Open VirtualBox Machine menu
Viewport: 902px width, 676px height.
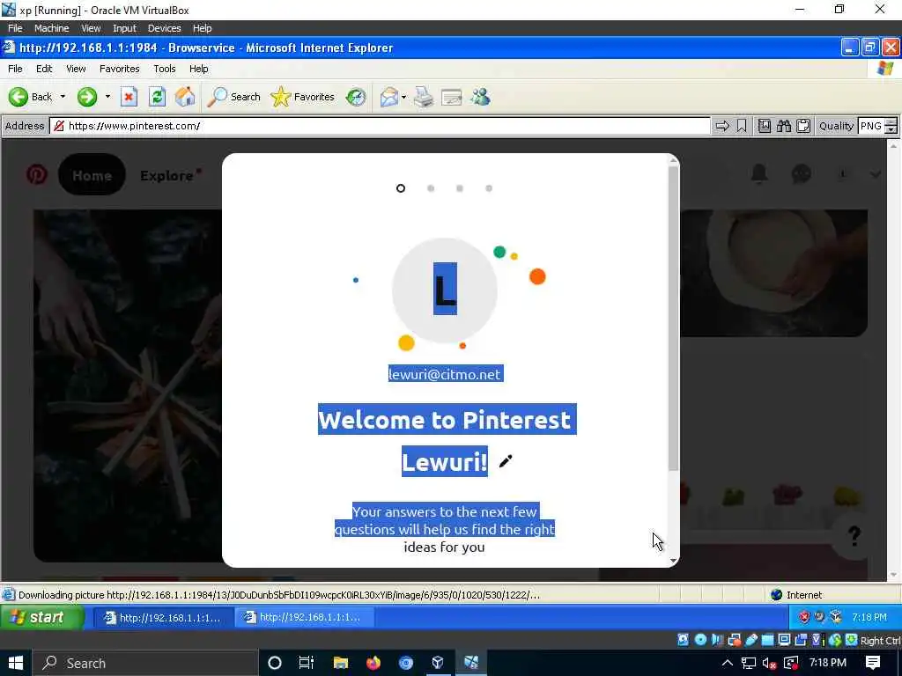(52, 28)
